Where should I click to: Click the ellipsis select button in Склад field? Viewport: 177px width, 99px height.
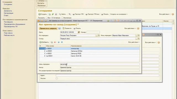(x=136, y=38)
